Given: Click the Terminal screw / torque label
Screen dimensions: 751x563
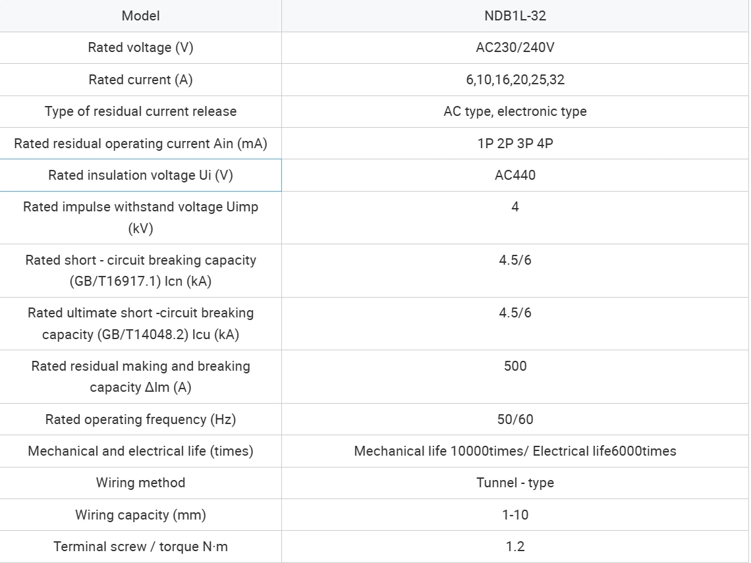Looking at the screenshot, I should point(140,547).
